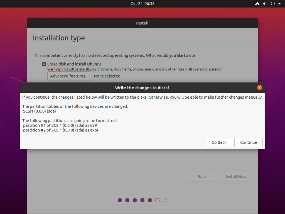Click the last hollow progress dot

[x=165, y=200]
